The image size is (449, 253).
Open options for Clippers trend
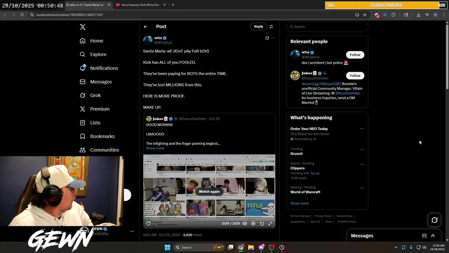[362, 164]
